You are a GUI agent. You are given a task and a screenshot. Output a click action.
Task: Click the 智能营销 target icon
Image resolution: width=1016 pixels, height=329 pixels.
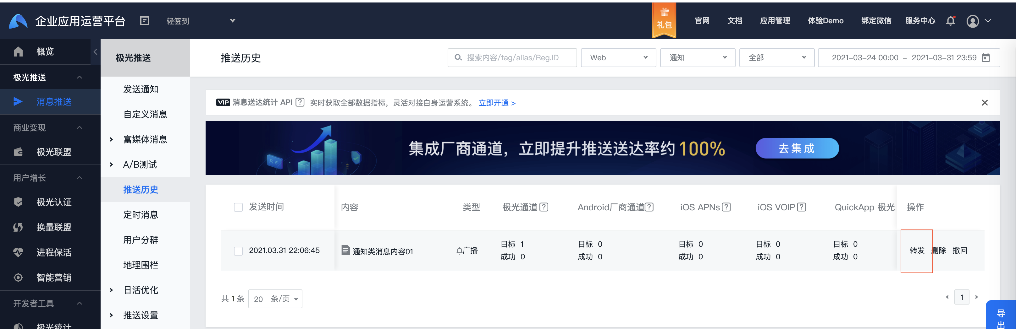pos(18,278)
